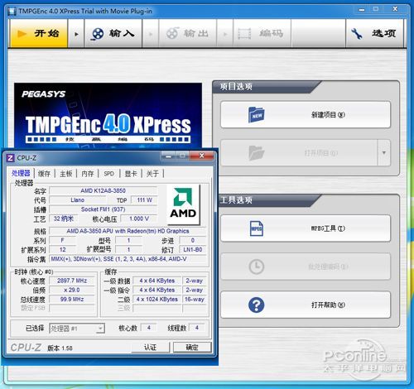
Task: Click the codename value Llano
Action: click(x=77, y=200)
